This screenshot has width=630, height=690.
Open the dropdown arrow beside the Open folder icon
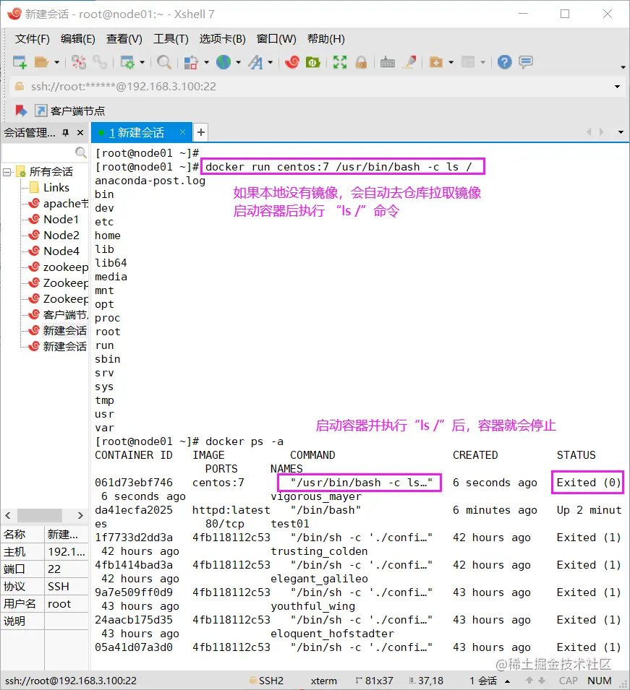pyautogui.click(x=56, y=62)
